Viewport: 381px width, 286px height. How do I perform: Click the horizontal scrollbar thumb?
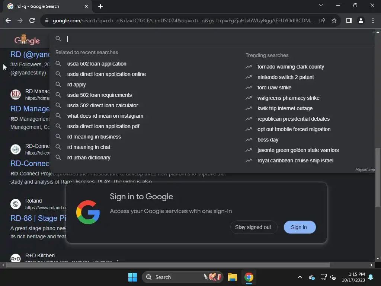click(x=168, y=265)
